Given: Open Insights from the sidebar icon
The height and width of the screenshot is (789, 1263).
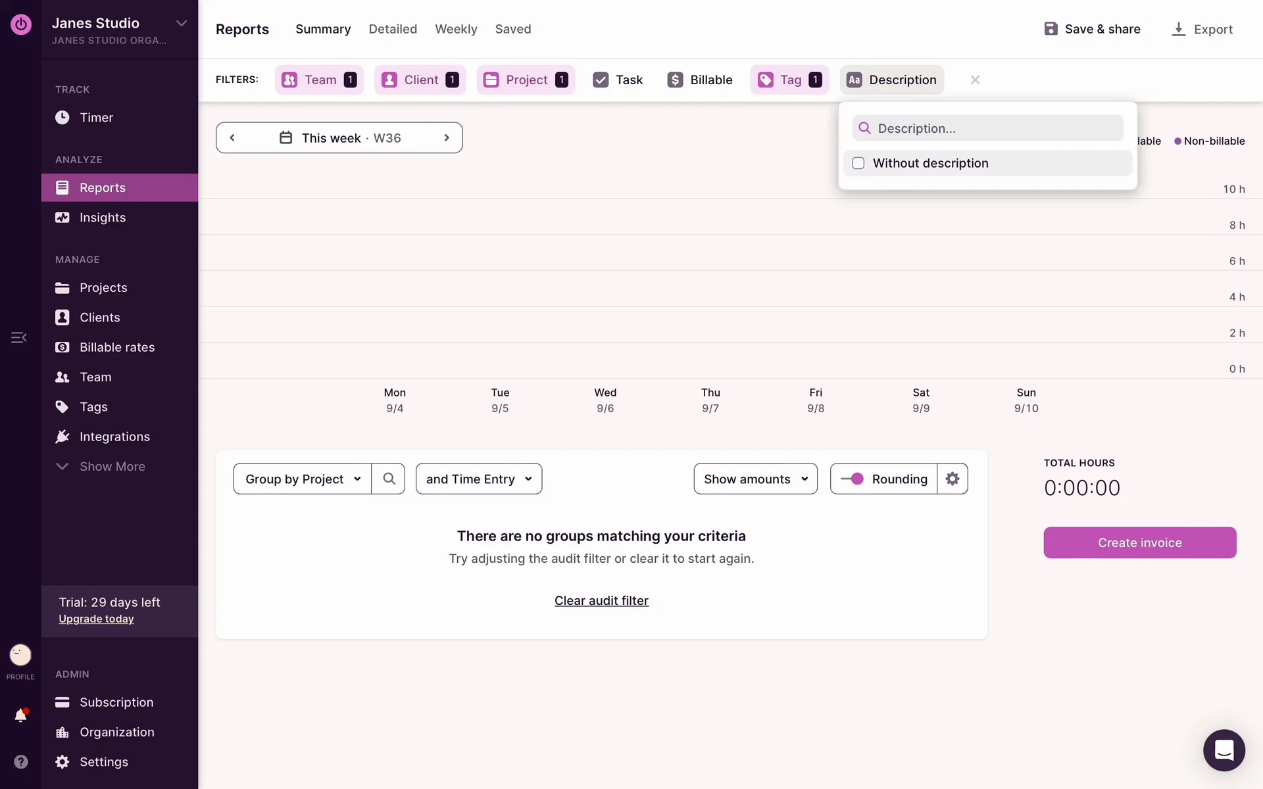Looking at the screenshot, I should tap(62, 218).
